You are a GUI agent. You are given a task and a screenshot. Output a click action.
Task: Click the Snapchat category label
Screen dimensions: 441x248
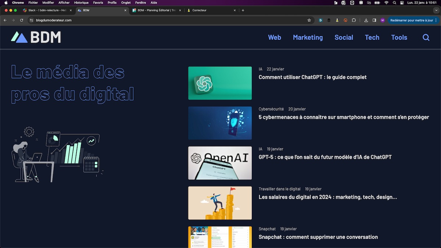tap(267, 229)
